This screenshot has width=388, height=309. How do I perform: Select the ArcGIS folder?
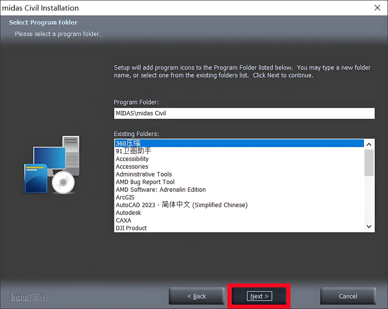[x=239, y=197]
